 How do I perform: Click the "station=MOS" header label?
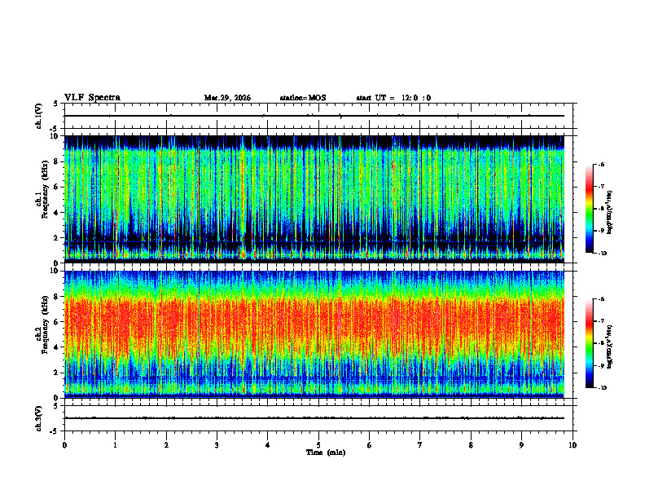pos(303,98)
